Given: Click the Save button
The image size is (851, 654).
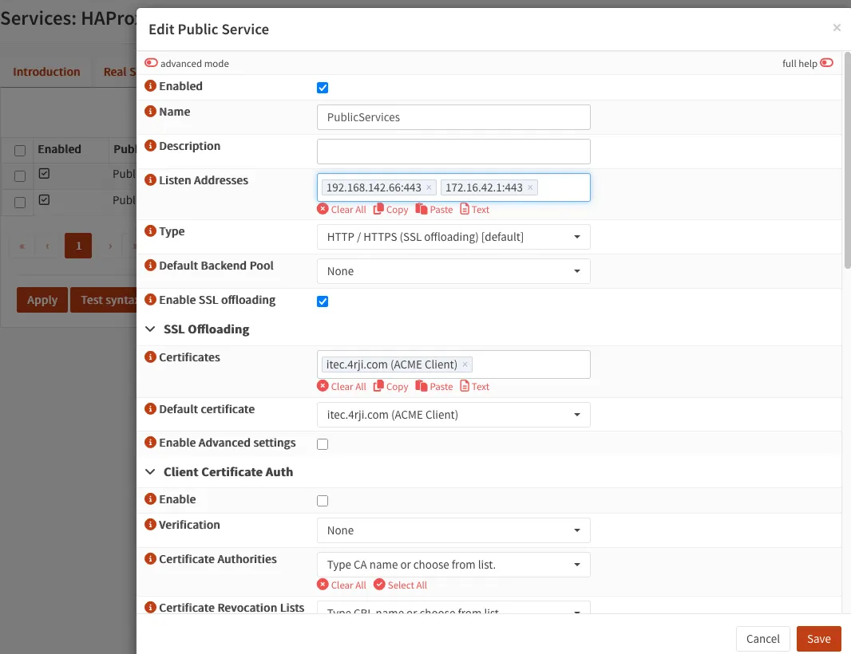Looking at the screenshot, I should pos(818,639).
